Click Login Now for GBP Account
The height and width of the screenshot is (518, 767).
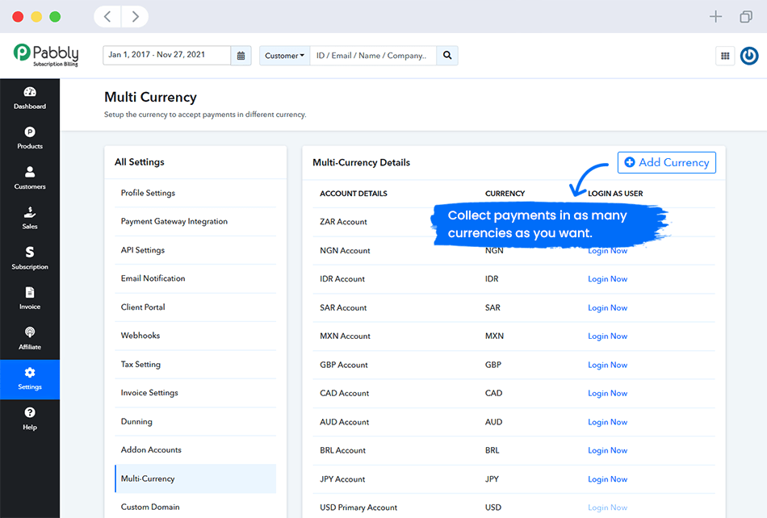(x=607, y=365)
